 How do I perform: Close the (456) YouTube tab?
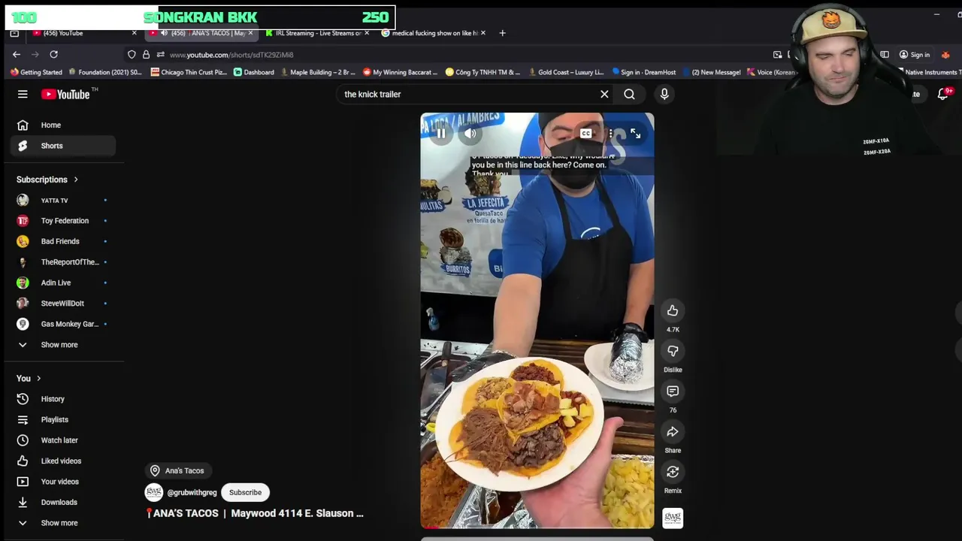pyautogui.click(x=135, y=33)
